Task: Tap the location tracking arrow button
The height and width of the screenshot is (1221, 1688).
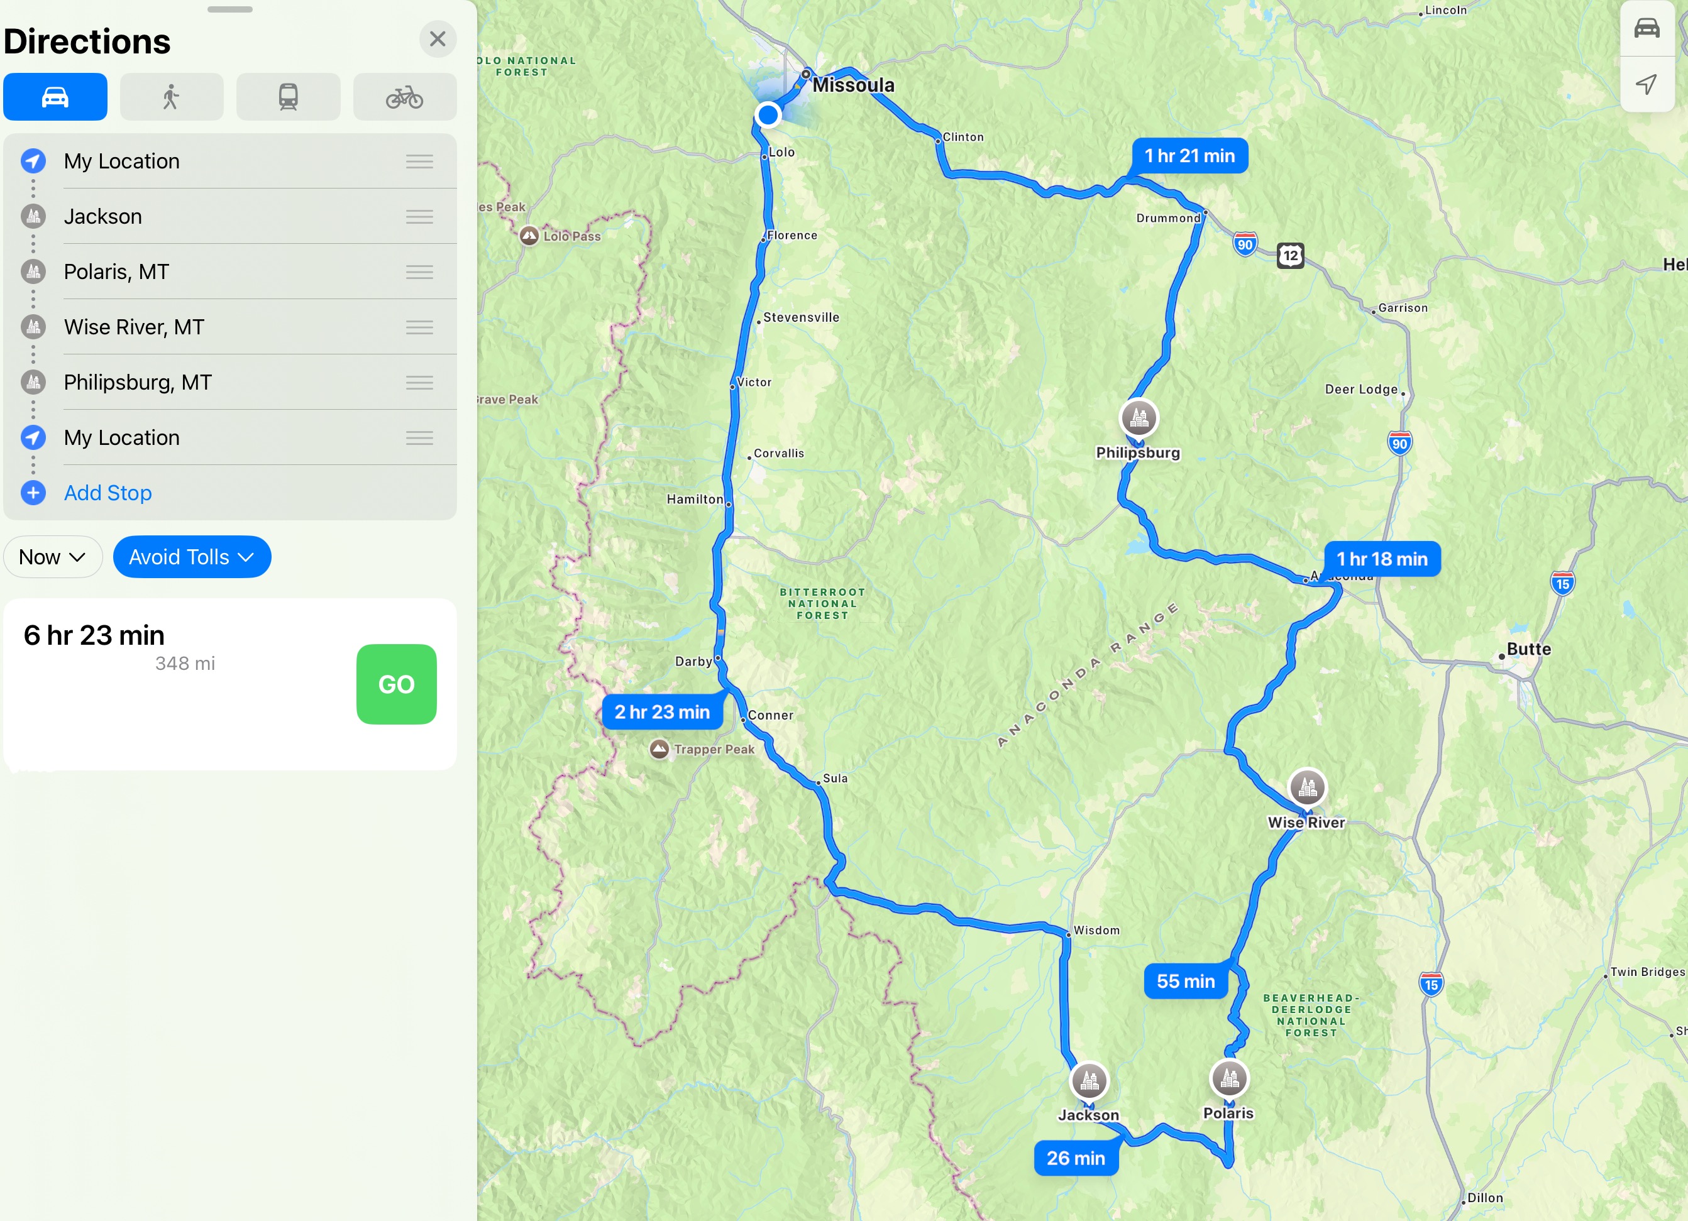Action: point(1647,84)
